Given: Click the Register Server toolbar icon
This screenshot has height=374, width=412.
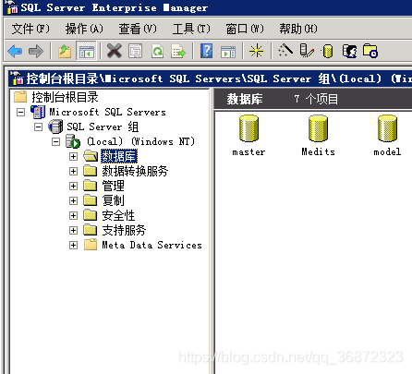Looking at the screenshot, I should click(x=307, y=50).
